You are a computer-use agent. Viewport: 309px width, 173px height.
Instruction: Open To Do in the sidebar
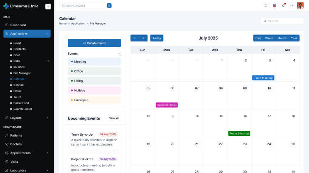pos(17,97)
